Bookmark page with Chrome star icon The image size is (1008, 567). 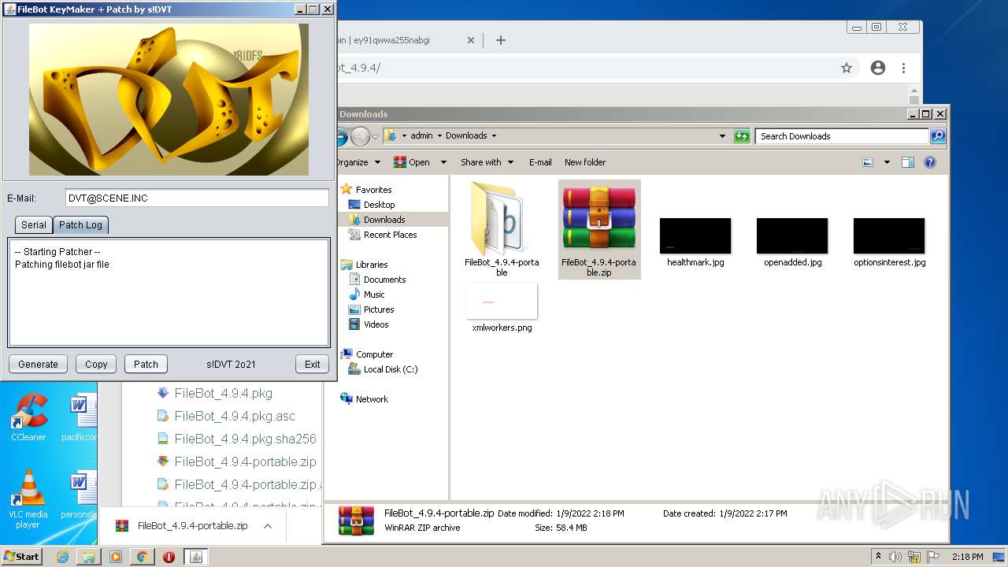click(x=847, y=68)
